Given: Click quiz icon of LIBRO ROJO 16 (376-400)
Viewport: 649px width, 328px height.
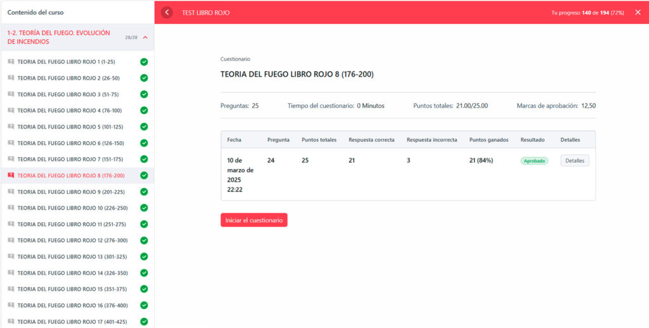Looking at the screenshot, I should pyautogui.click(x=11, y=305).
